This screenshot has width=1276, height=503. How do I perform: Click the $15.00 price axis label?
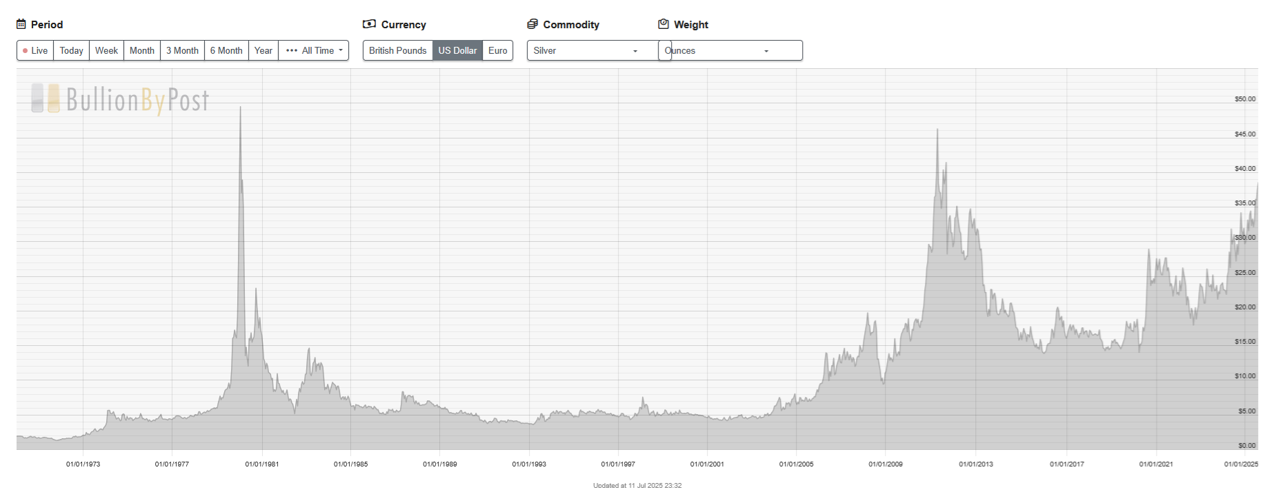pyautogui.click(x=1245, y=342)
